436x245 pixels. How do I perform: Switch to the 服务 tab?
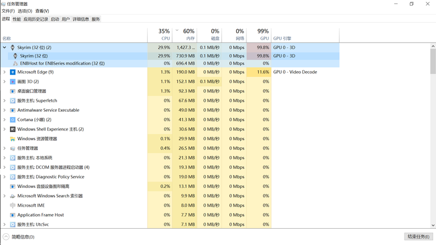96,19
